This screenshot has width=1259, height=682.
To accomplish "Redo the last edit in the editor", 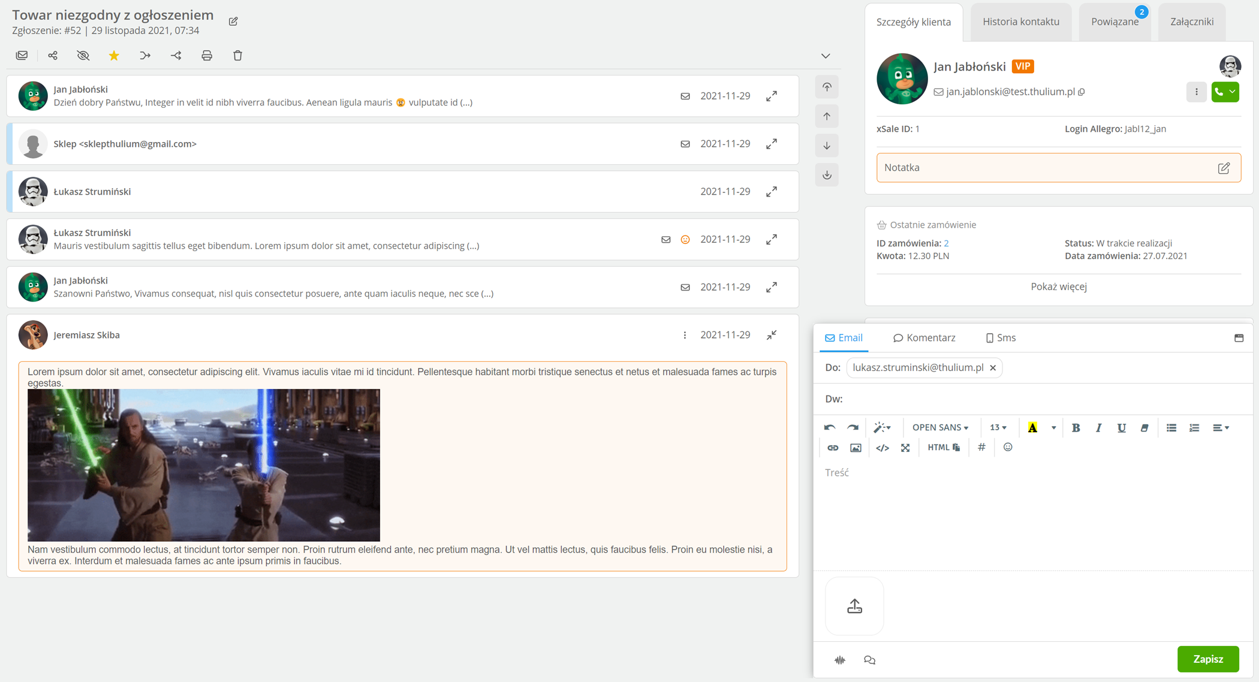I will tap(853, 427).
